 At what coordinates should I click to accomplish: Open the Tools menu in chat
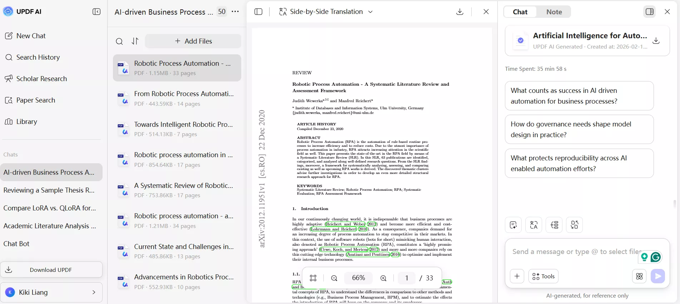pos(543,276)
